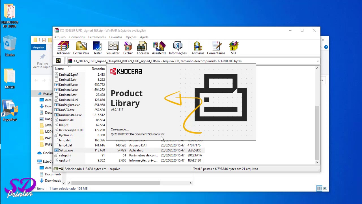
Task: Open the Visualizar tool
Action: pos(113,48)
